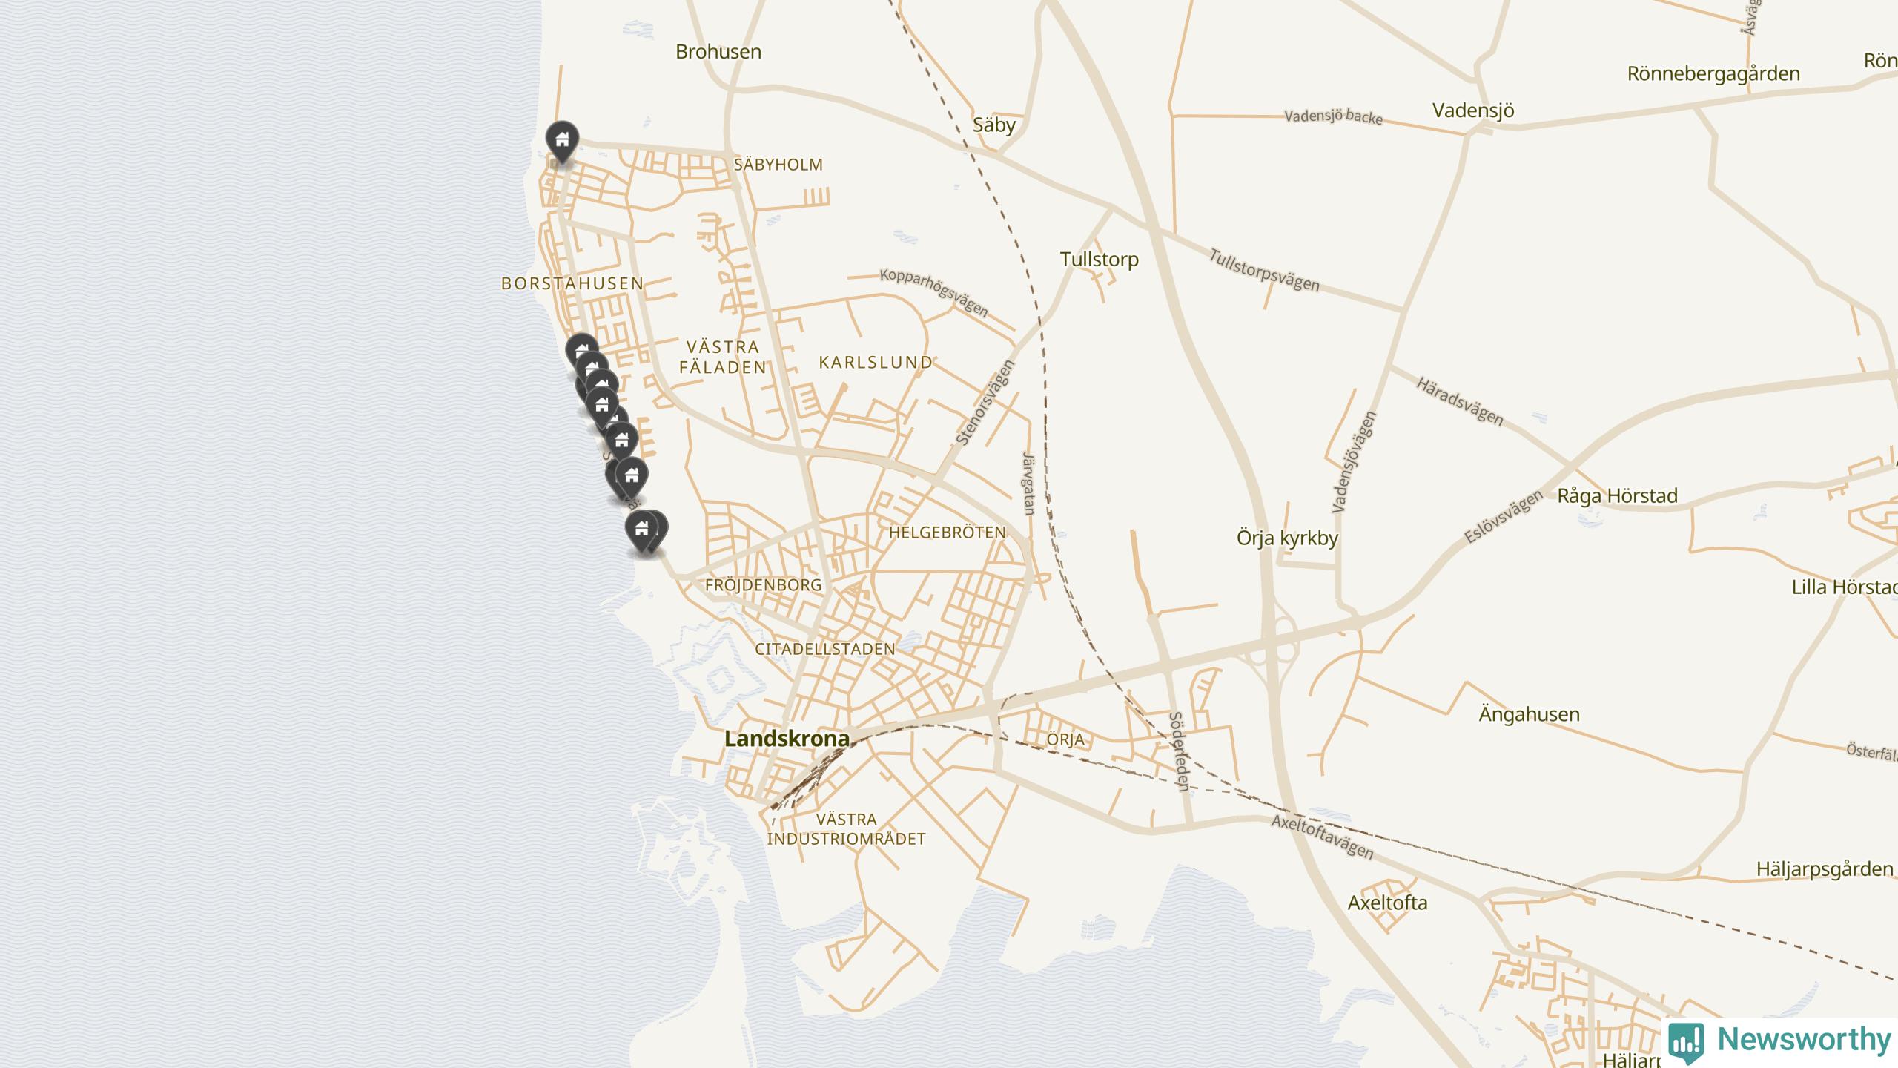Click the Säby village label

[993, 125]
